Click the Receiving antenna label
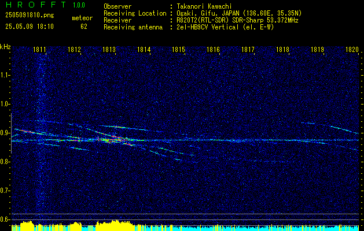Viewport: 364px width, 231px height. pyautogui.click(x=133, y=27)
